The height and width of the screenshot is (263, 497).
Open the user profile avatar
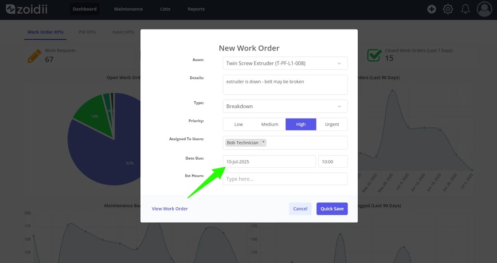[x=484, y=9]
